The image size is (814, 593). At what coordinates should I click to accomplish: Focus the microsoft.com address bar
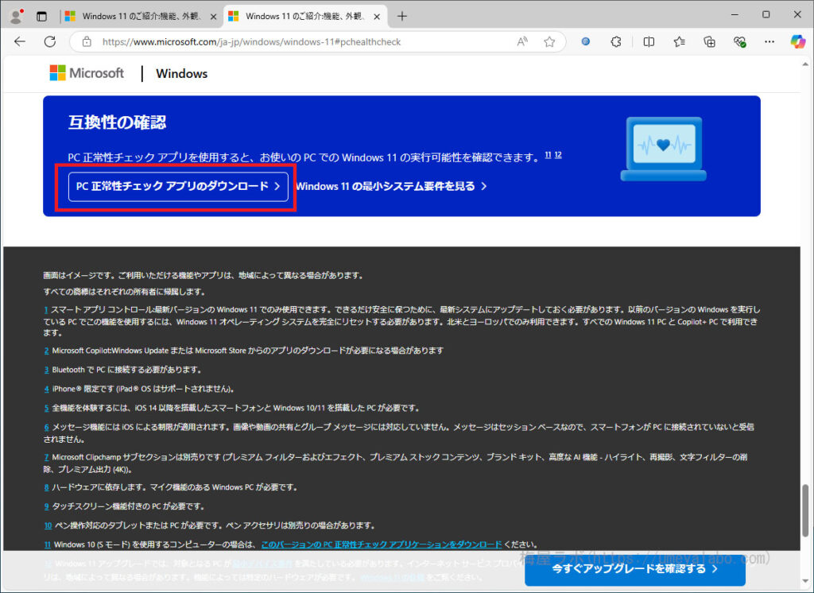pyautogui.click(x=251, y=42)
